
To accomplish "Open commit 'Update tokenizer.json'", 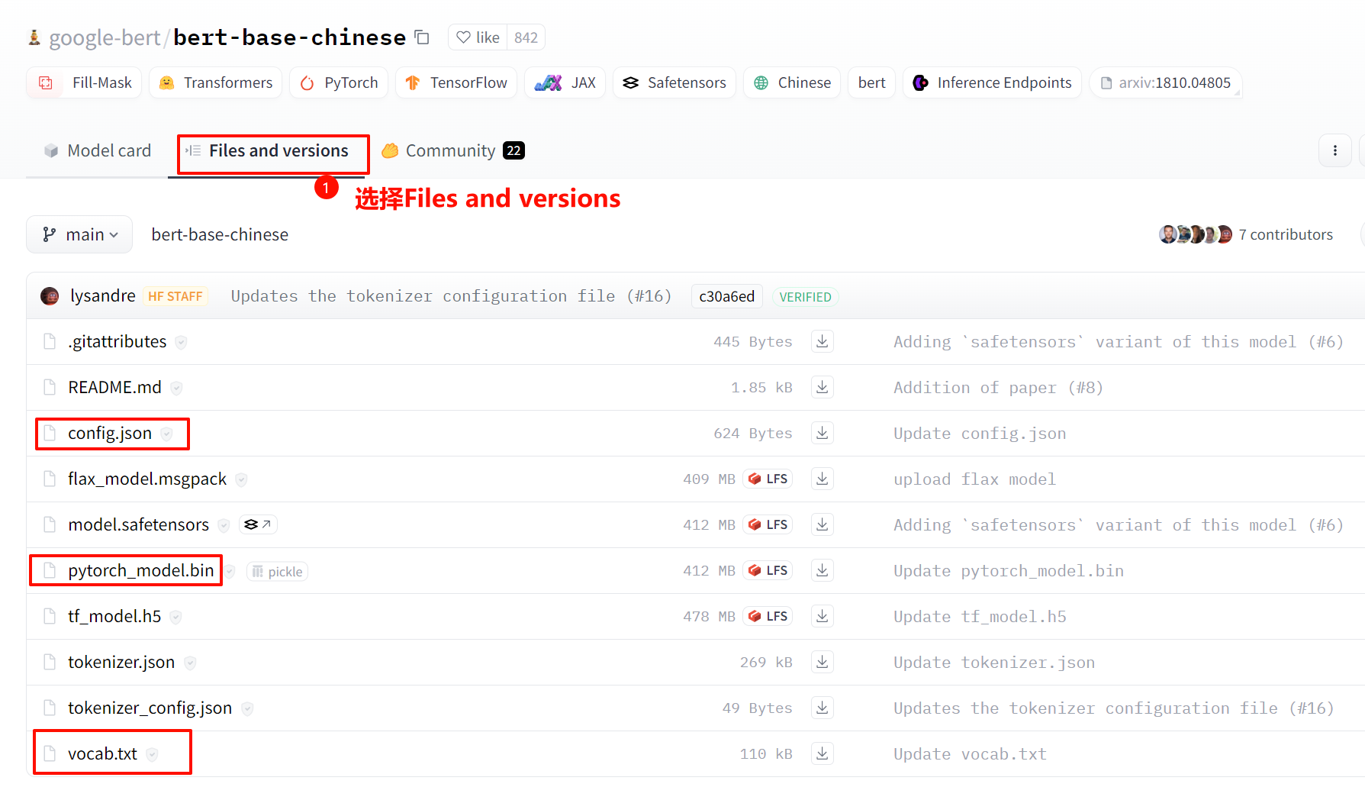I will (x=994, y=663).
